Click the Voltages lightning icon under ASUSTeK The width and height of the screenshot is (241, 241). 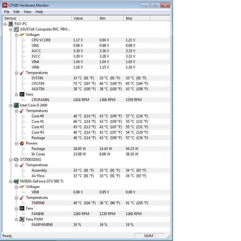point(22,35)
